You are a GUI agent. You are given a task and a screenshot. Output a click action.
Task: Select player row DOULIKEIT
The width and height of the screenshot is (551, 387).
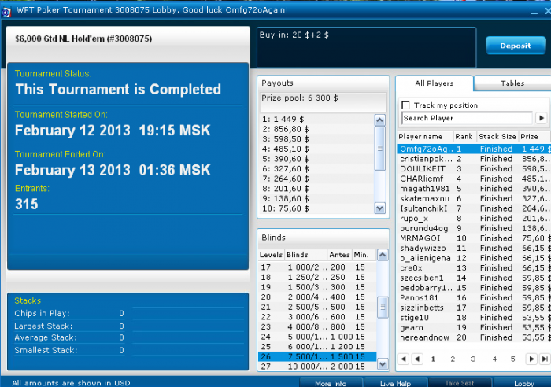474,168
